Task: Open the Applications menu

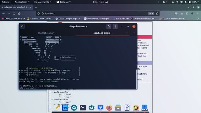Action: coord(22,2)
